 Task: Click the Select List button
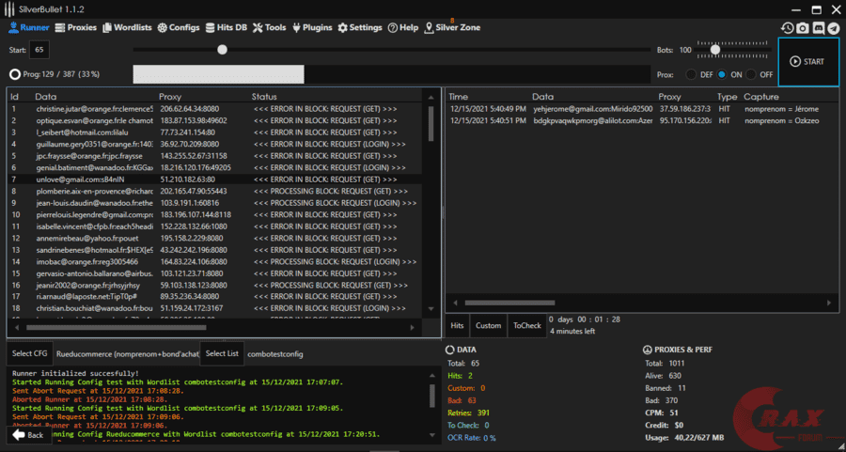[222, 353]
